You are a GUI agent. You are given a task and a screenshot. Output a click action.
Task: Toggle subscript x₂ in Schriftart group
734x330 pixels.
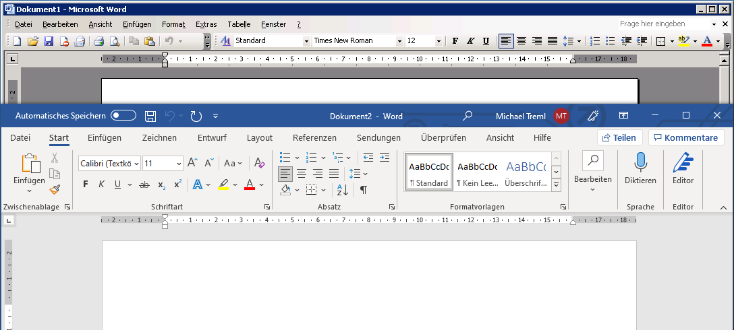point(161,185)
